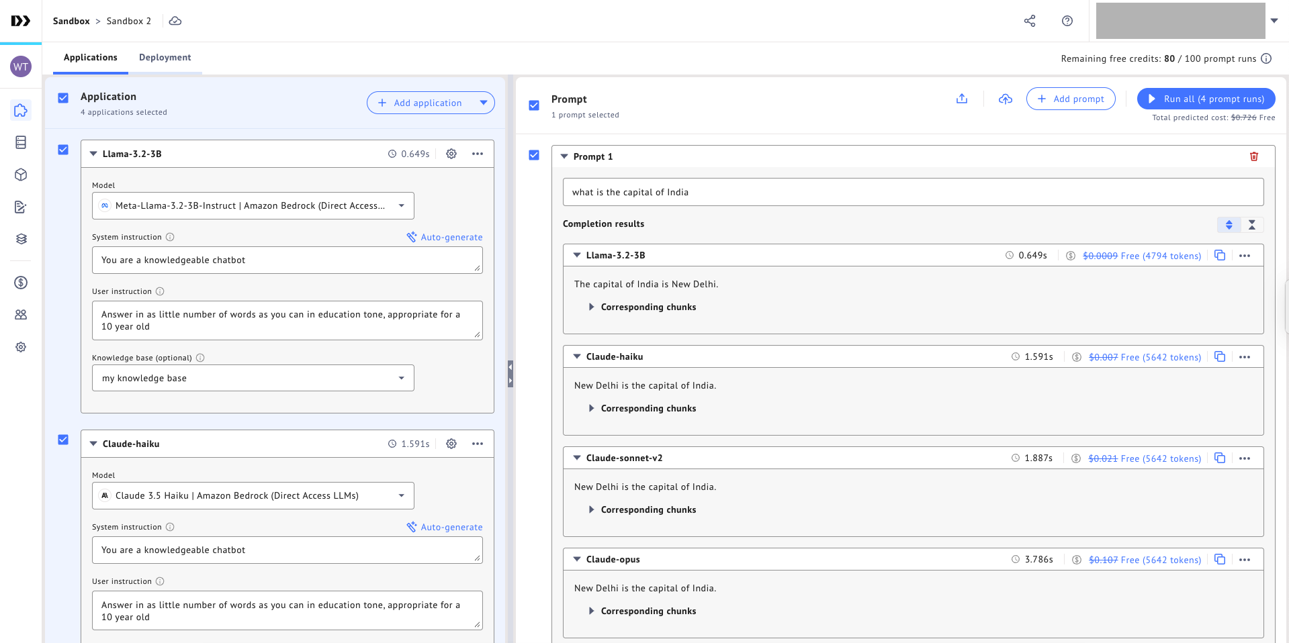Run all four prompt runs

point(1206,99)
